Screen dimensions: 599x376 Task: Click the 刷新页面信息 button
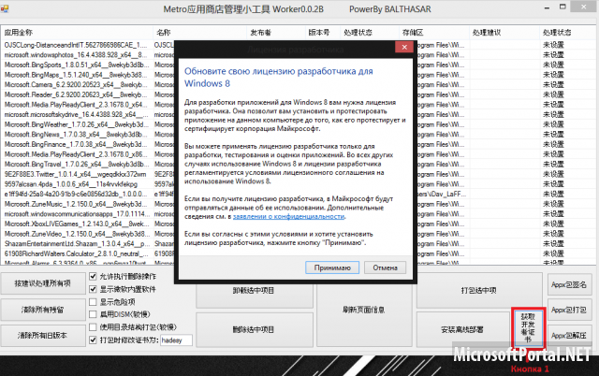pyautogui.click(x=364, y=310)
